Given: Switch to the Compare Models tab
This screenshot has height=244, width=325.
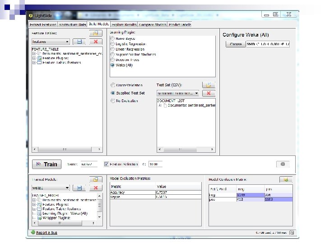Looking at the screenshot, I should [x=153, y=24].
